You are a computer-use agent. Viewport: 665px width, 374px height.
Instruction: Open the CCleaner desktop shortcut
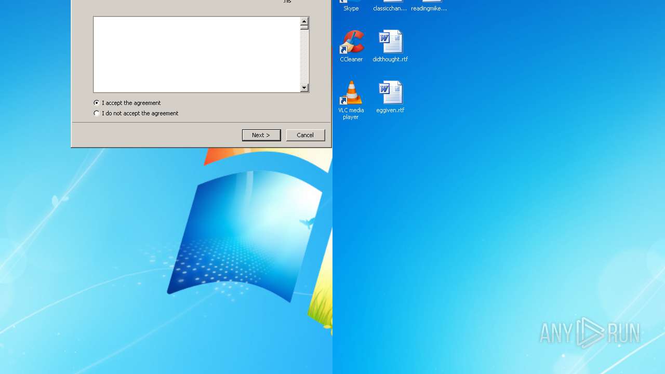pos(351,46)
